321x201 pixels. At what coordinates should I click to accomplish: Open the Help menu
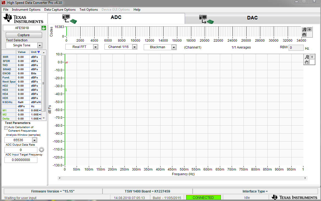[137, 10]
